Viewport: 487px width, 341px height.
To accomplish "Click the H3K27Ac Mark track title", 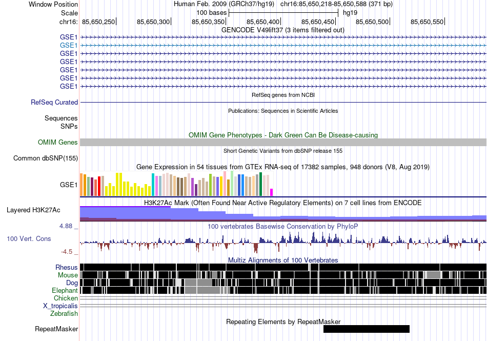I will 283,203.
